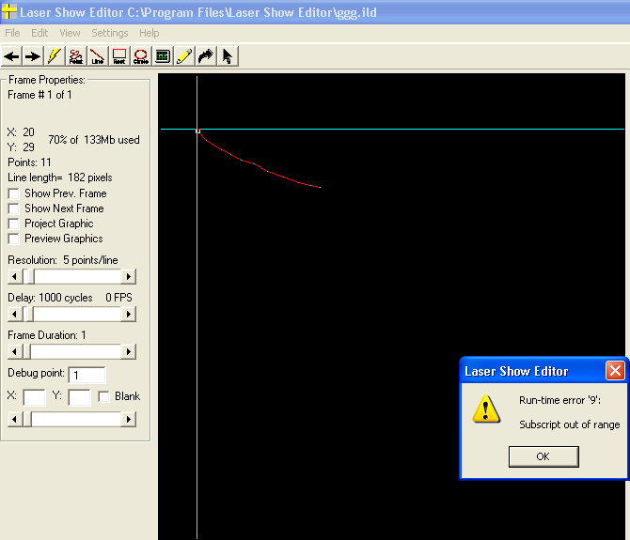Increase Delay with right scroll arrow
Image resolution: width=630 pixels, height=540 pixels.
tap(129, 314)
